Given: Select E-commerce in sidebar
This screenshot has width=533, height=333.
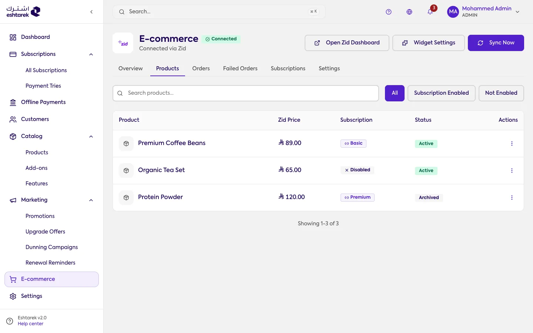Looking at the screenshot, I should click(52, 279).
